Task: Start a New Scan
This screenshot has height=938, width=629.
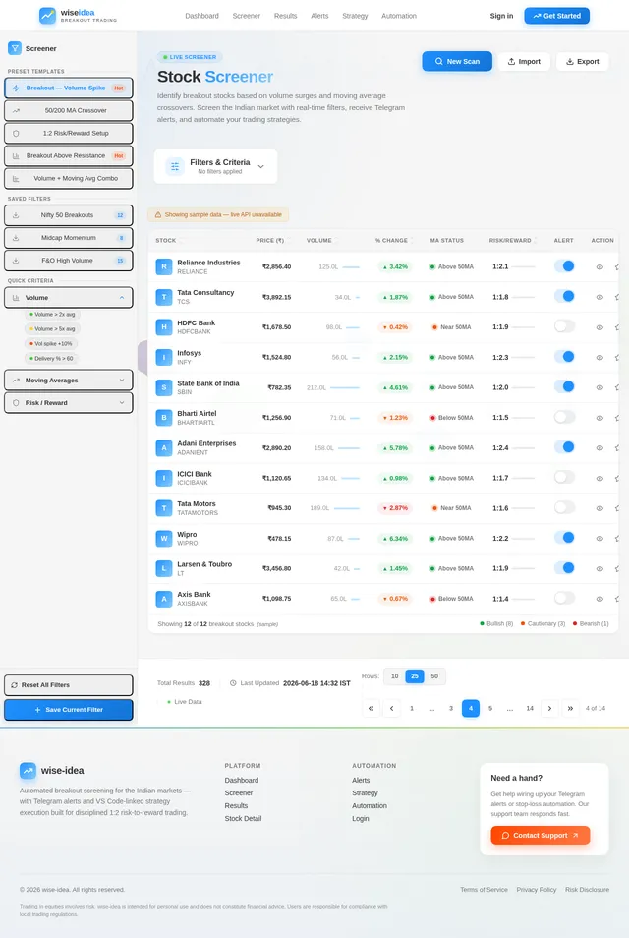Action: point(457,61)
